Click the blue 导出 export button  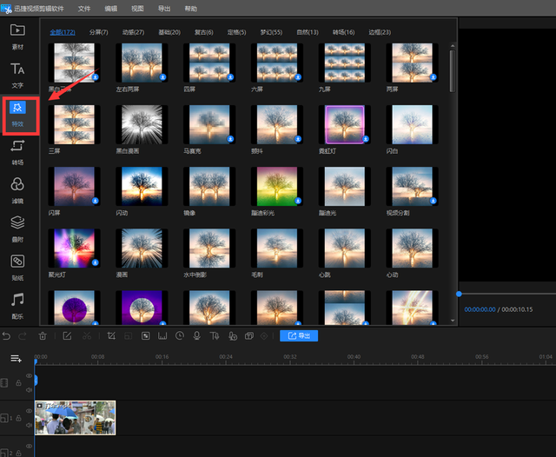[x=299, y=335]
